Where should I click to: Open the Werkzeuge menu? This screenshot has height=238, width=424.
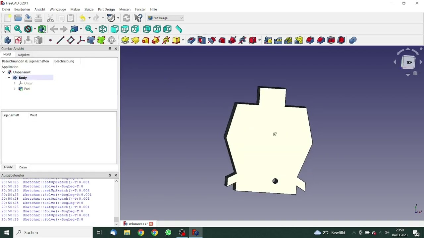tap(58, 9)
